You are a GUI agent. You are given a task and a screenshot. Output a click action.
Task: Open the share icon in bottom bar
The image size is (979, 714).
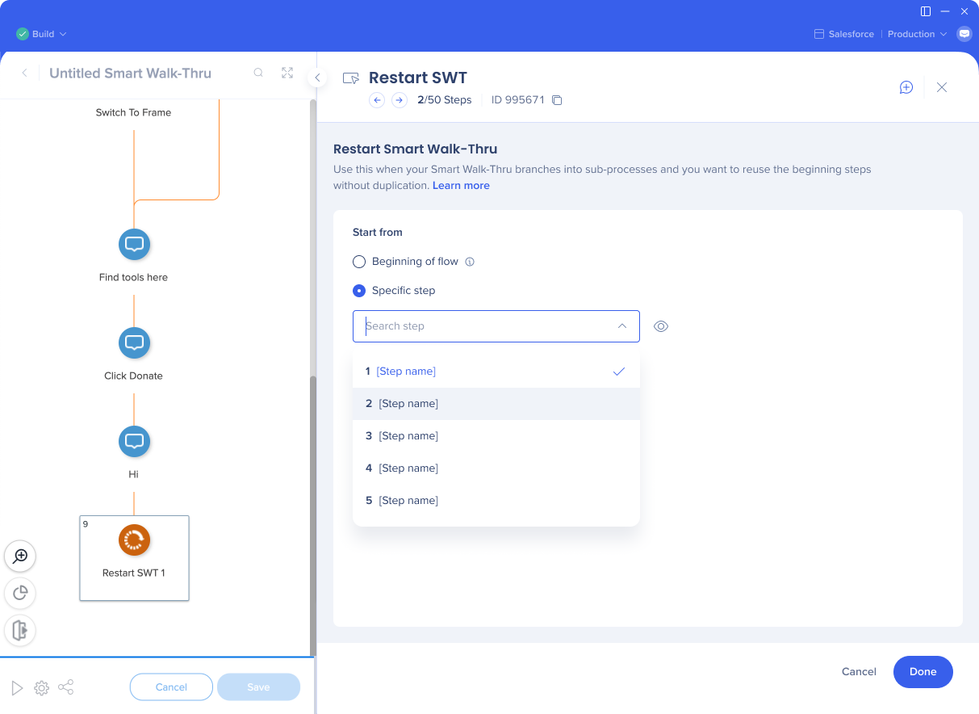66,687
